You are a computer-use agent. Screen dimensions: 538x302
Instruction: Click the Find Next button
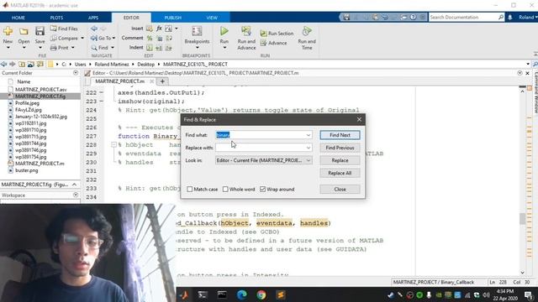(340, 135)
